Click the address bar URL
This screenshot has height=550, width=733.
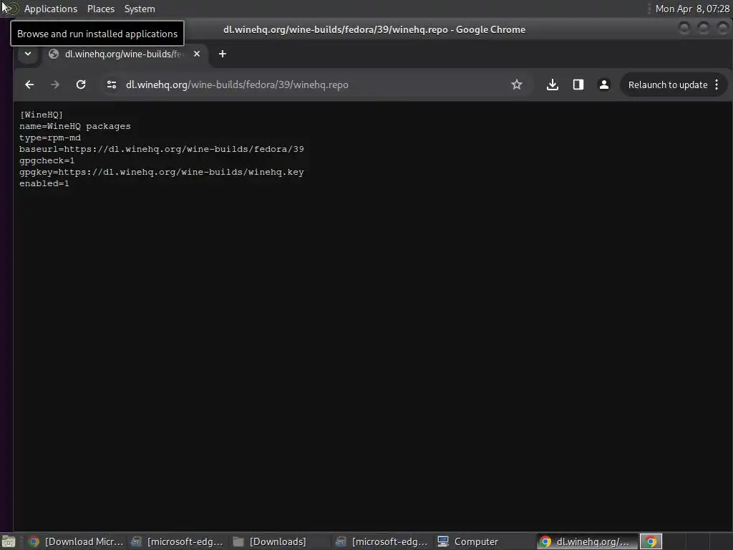coord(237,85)
